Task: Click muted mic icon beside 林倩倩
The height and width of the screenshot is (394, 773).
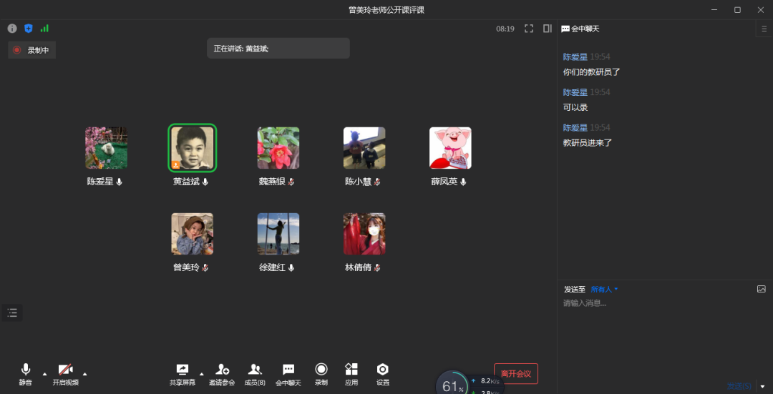Action: 377,267
